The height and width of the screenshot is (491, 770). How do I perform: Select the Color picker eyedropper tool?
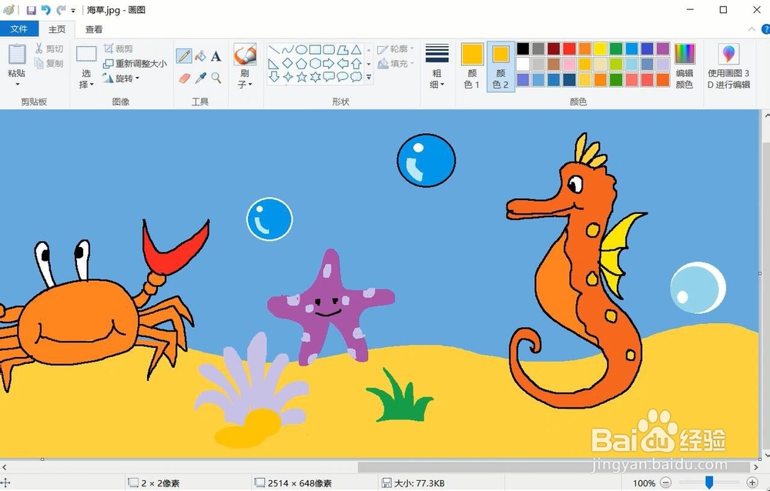click(200, 78)
